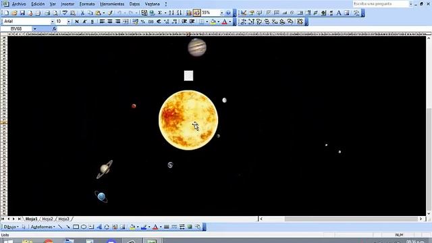Run the spelling check icon
The height and width of the screenshot is (243, 432).
click(65, 13)
